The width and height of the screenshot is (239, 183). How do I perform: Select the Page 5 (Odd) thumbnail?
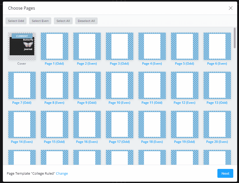tap(185, 46)
